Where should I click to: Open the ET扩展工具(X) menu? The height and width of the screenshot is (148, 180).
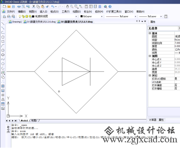(x=114, y=12)
